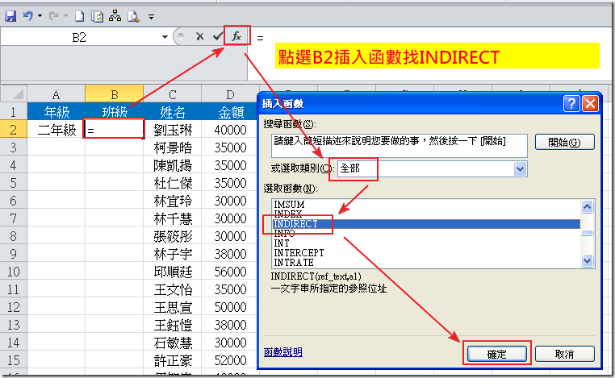Click function list scrollbar down arrow
This screenshot has height=378, width=615.
point(587,260)
